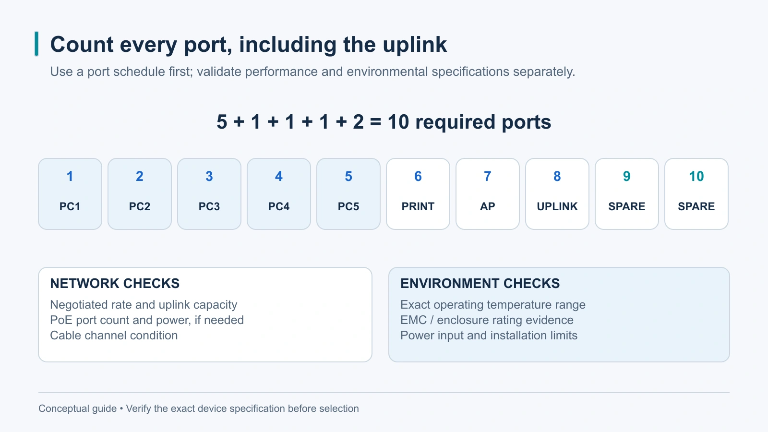This screenshot has width=768, height=432.
Task: Click the PC3 port card
Action: (209, 194)
